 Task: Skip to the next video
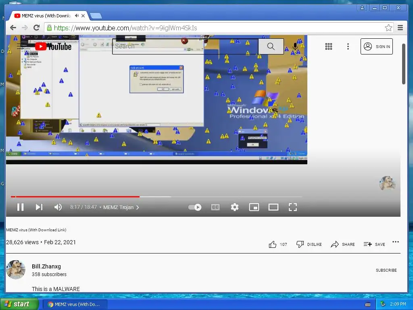point(39,207)
